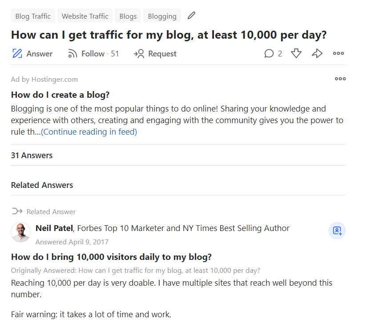Open the Blogging topic tag

pos(162,16)
